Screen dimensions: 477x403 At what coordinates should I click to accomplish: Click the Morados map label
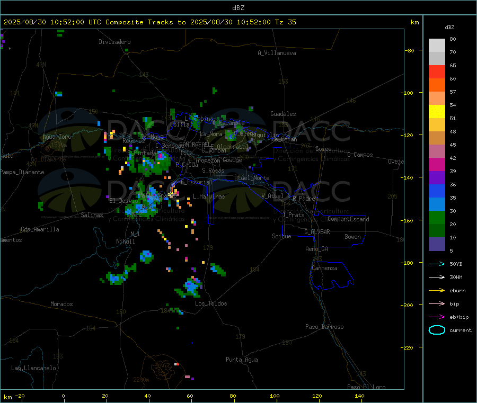coord(61,304)
